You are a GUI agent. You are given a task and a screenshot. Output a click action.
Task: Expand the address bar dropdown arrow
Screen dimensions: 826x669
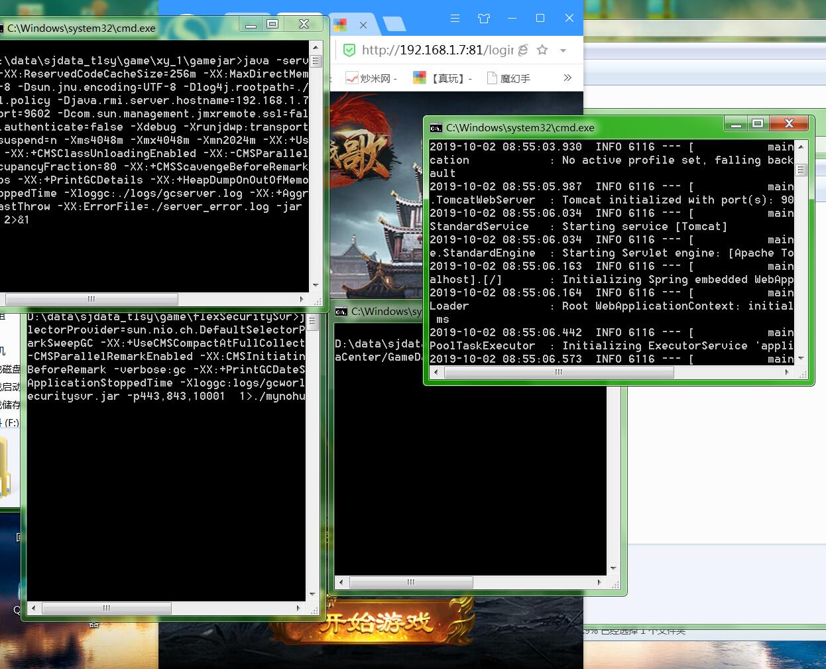coord(563,50)
